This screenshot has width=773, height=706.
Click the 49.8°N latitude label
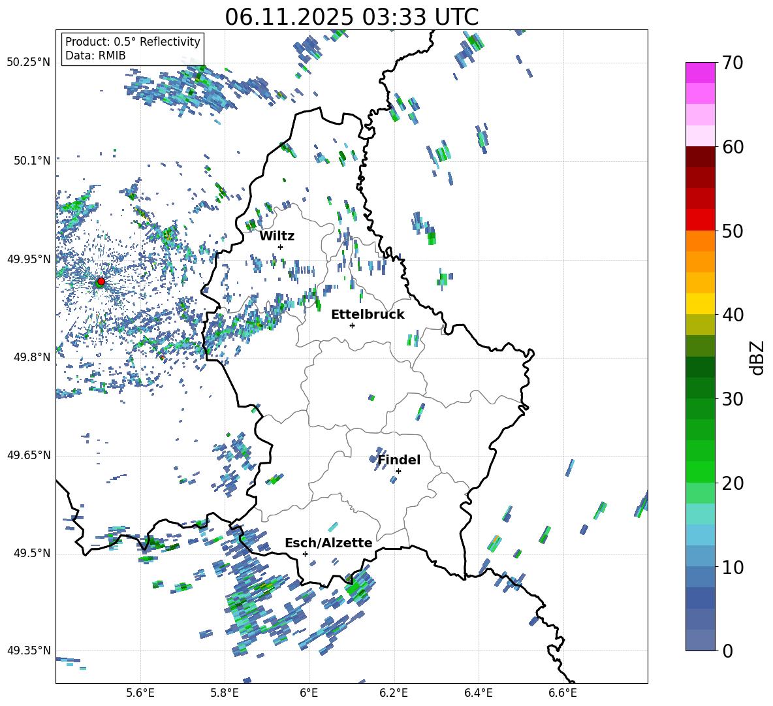click(32, 357)
